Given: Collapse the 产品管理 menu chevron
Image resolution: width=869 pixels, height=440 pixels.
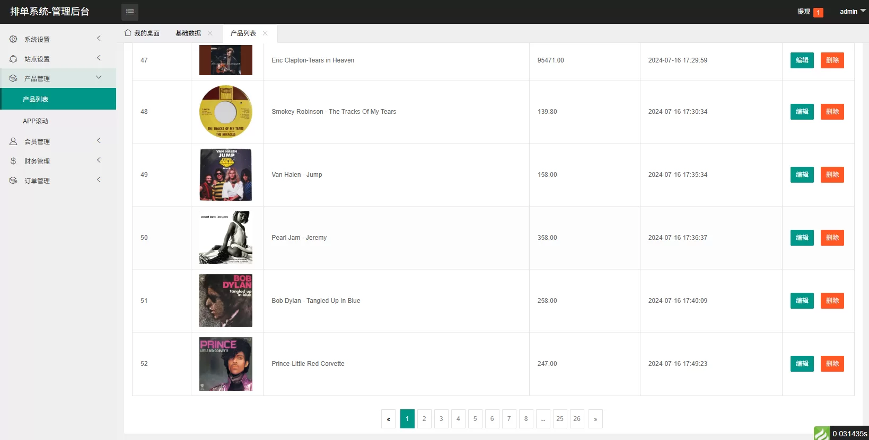Looking at the screenshot, I should point(99,77).
